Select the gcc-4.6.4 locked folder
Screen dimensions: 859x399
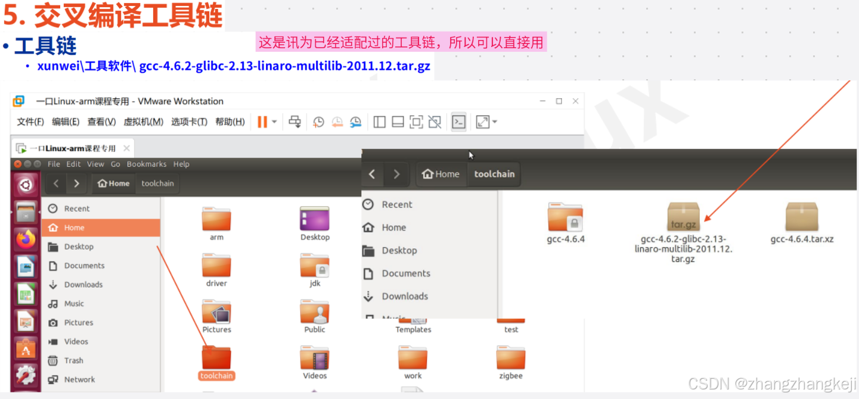pyautogui.click(x=566, y=223)
